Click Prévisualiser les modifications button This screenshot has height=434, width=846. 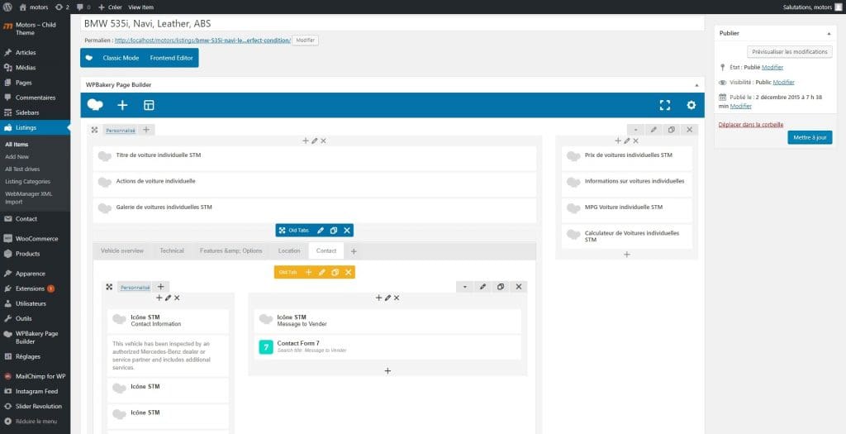pyautogui.click(x=789, y=52)
